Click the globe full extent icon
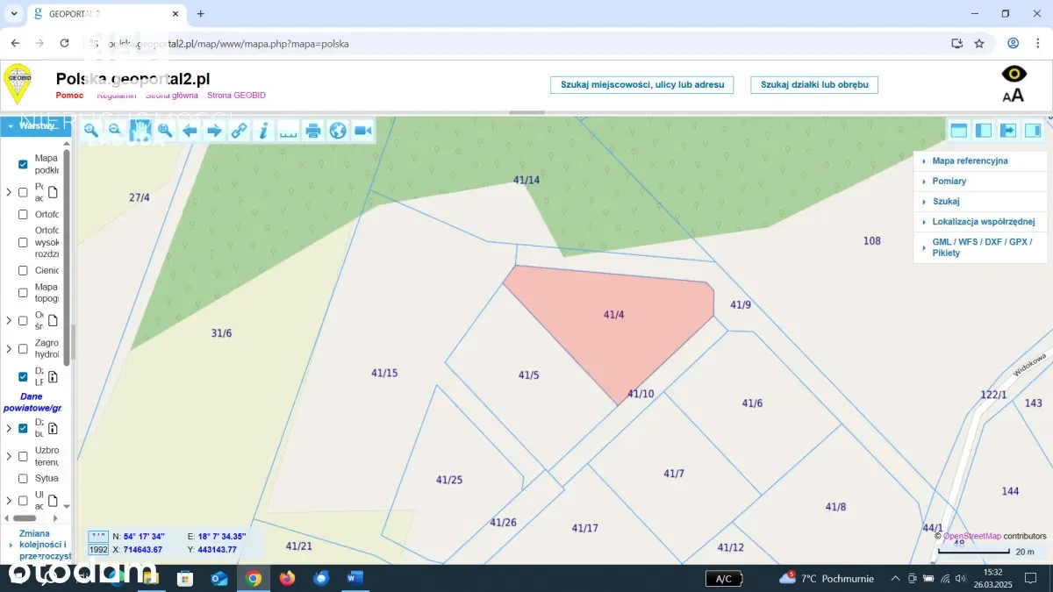1053x592 pixels. (x=338, y=131)
